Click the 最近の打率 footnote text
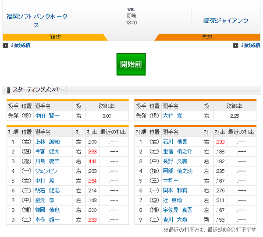This screenshot has height=237, width=263. click(x=210, y=230)
